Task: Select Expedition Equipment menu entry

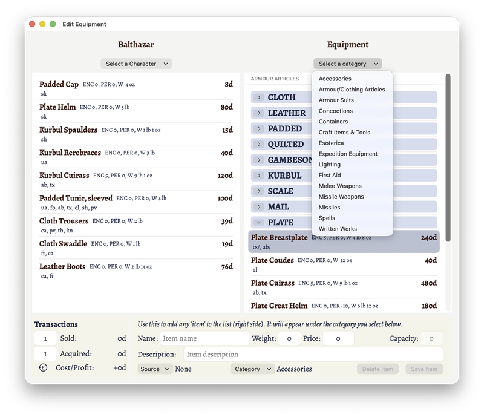Action: point(348,154)
